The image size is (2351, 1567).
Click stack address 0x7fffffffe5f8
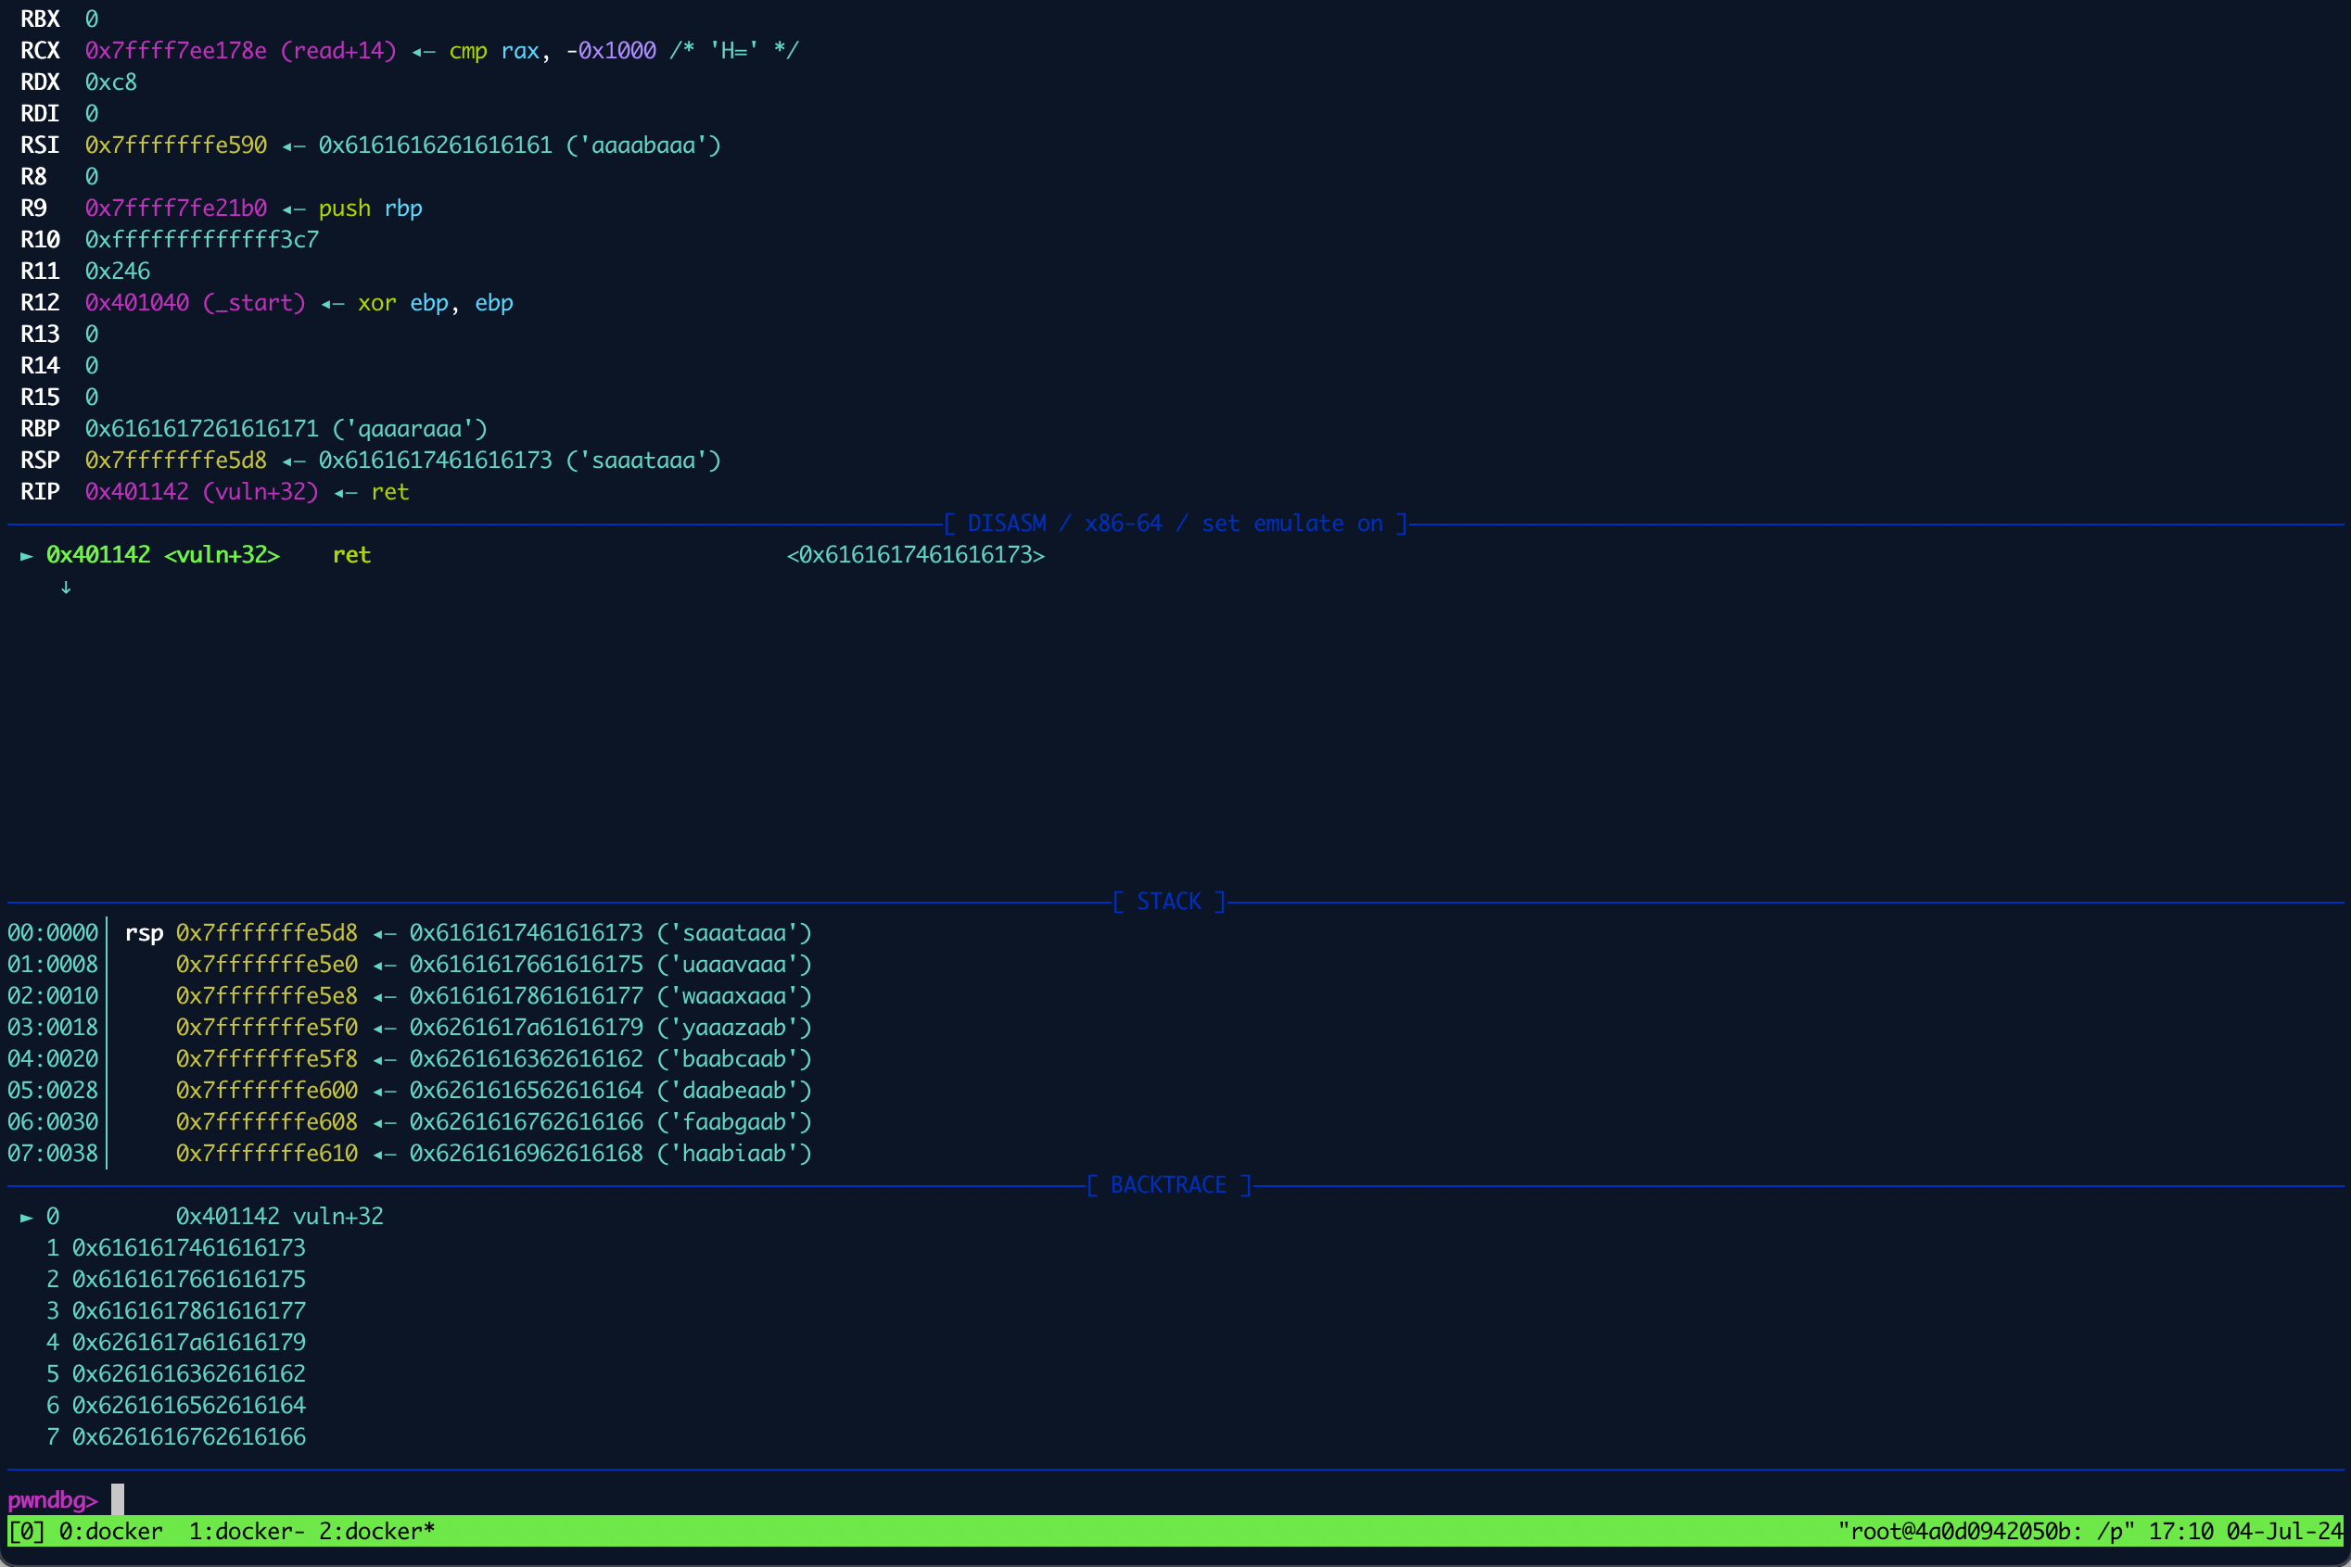click(267, 1058)
